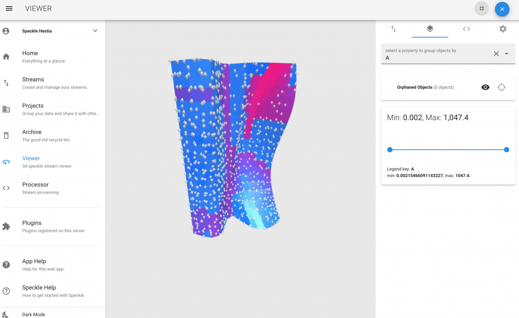Close the viewer panel with blue X button
The width and height of the screenshot is (519, 318).
(502, 9)
